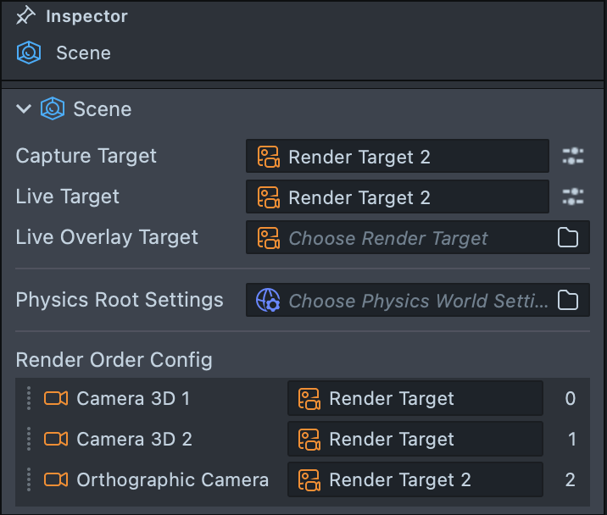Open Capture Target settings sliders icon

point(573,156)
